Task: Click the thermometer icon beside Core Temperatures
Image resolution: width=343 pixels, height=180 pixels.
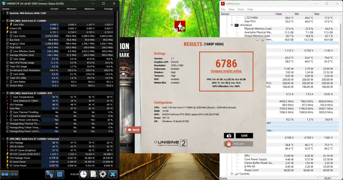Action: click(x=11, y=97)
